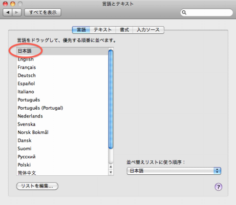236x205 pixels.
Task: Click the red close window button
Action: click(x=5, y=4)
